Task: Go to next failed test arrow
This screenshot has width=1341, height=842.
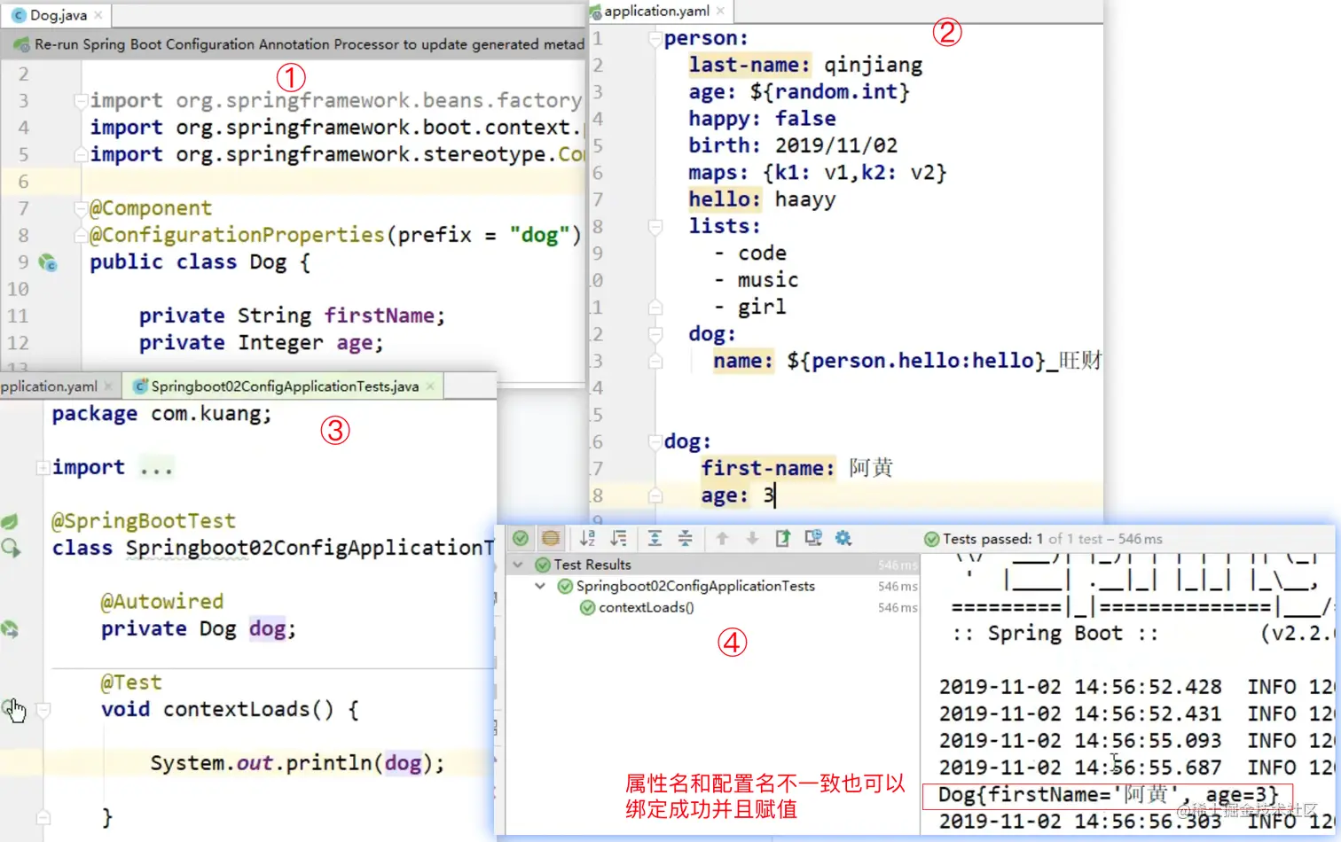Action: (752, 538)
